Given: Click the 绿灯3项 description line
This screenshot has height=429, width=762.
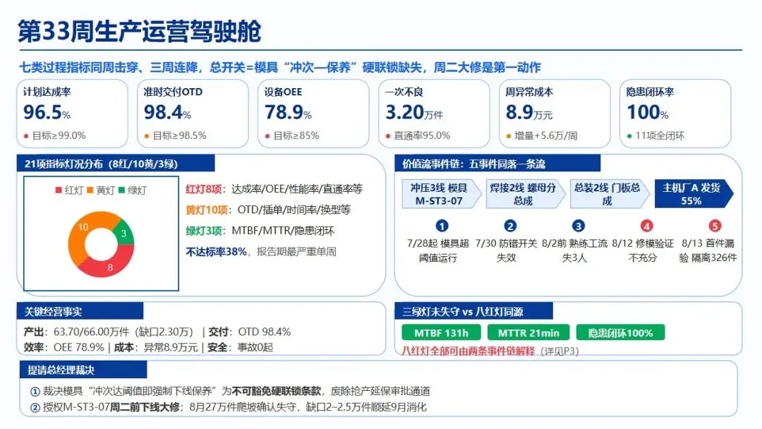Looking at the screenshot, I should pos(260,231).
